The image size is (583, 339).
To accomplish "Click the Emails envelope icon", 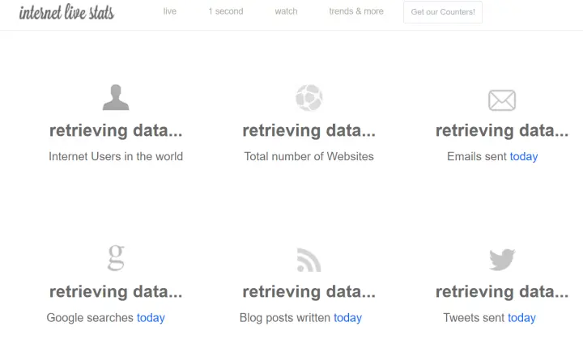I will click(x=502, y=100).
